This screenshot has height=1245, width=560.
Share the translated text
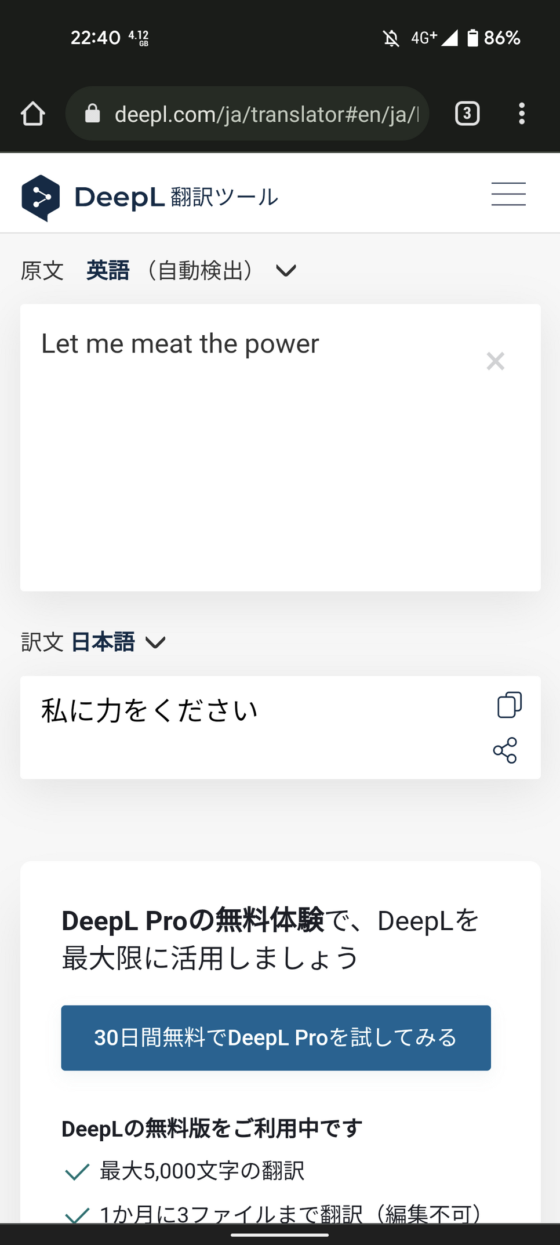505,750
